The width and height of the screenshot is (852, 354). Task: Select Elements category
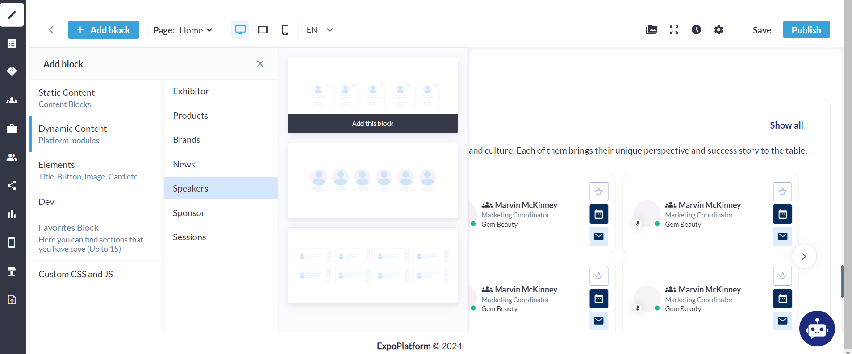tap(96, 170)
